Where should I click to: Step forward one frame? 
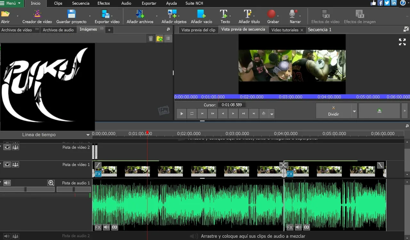(233, 113)
